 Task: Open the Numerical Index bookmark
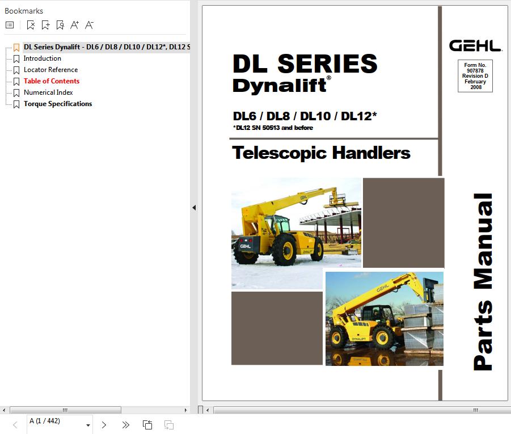48,92
